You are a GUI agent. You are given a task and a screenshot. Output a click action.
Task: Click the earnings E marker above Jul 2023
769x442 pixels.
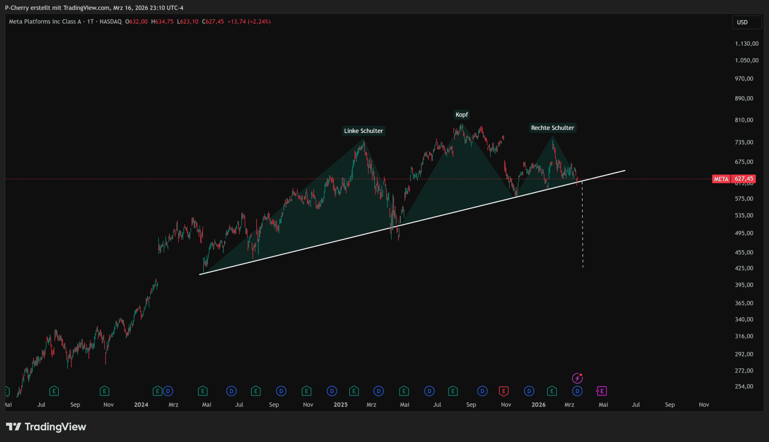[x=54, y=391]
